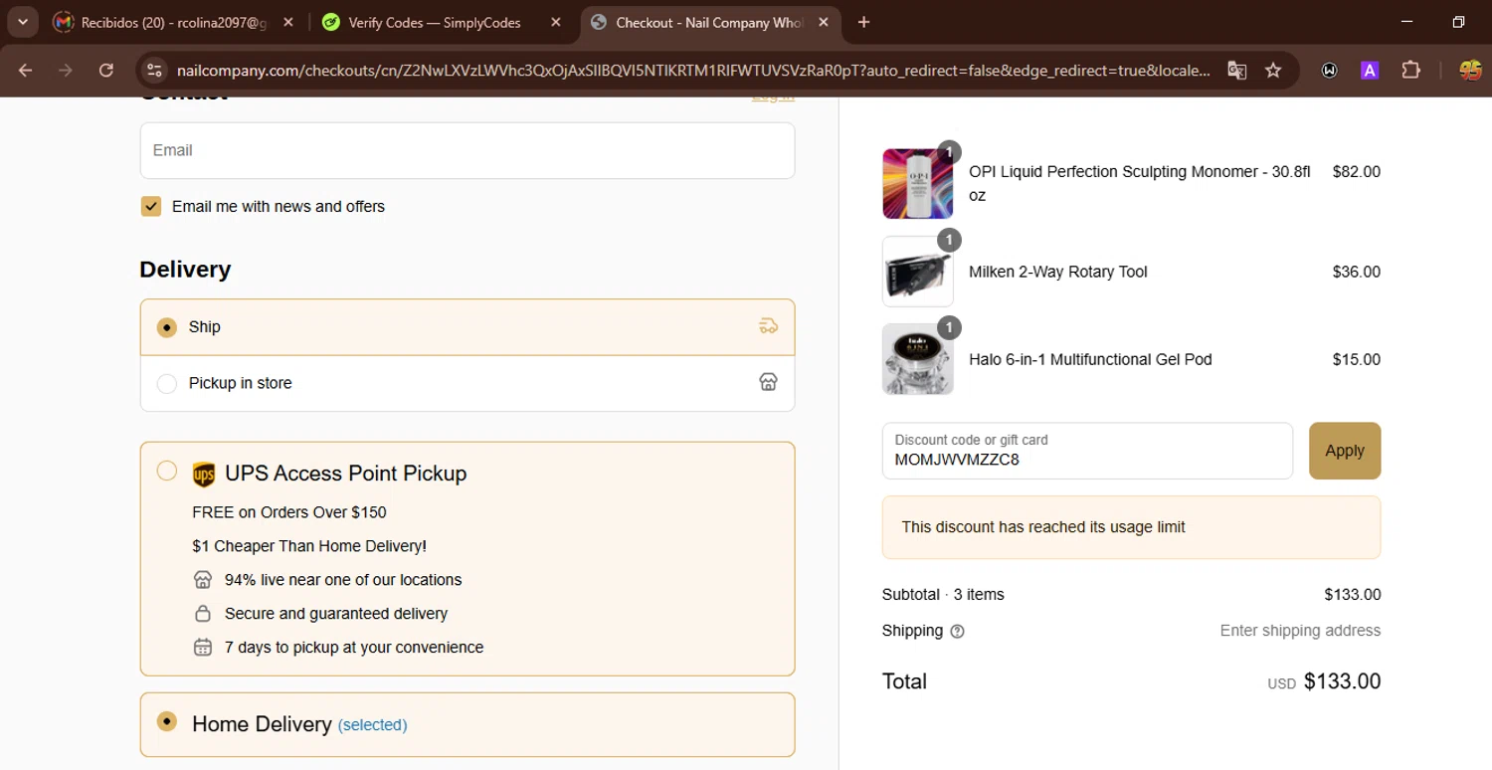Click 'FREE on Orders Over $150' text
1492x770 pixels.
289,512
